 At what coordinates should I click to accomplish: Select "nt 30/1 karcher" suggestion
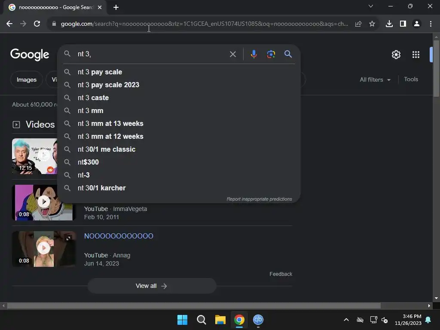[179, 188]
